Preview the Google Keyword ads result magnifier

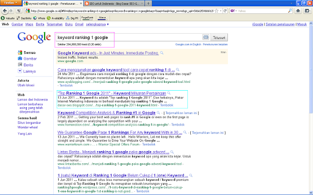pyautogui.click(x=162, y=53)
